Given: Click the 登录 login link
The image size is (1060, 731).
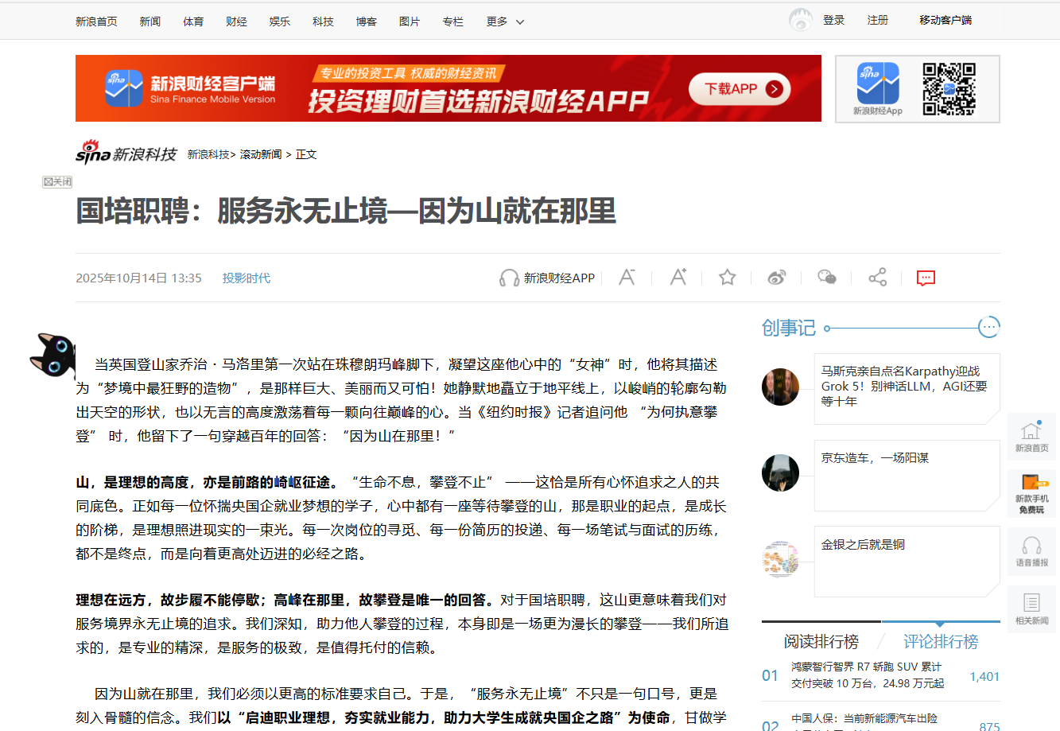Looking at the screenshot, I should (x=833, y=20).
